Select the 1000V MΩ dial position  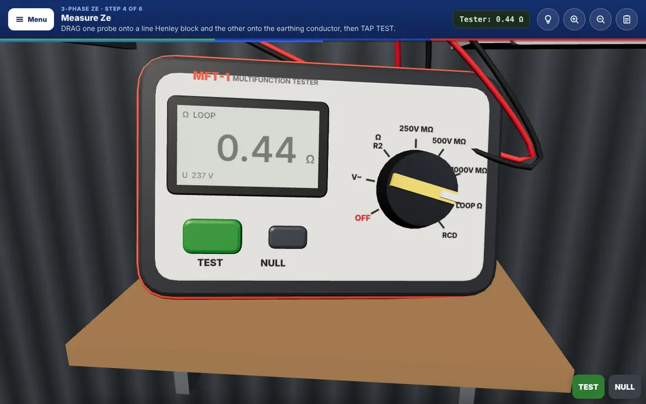pyautogui.click(x=469, y=170)
